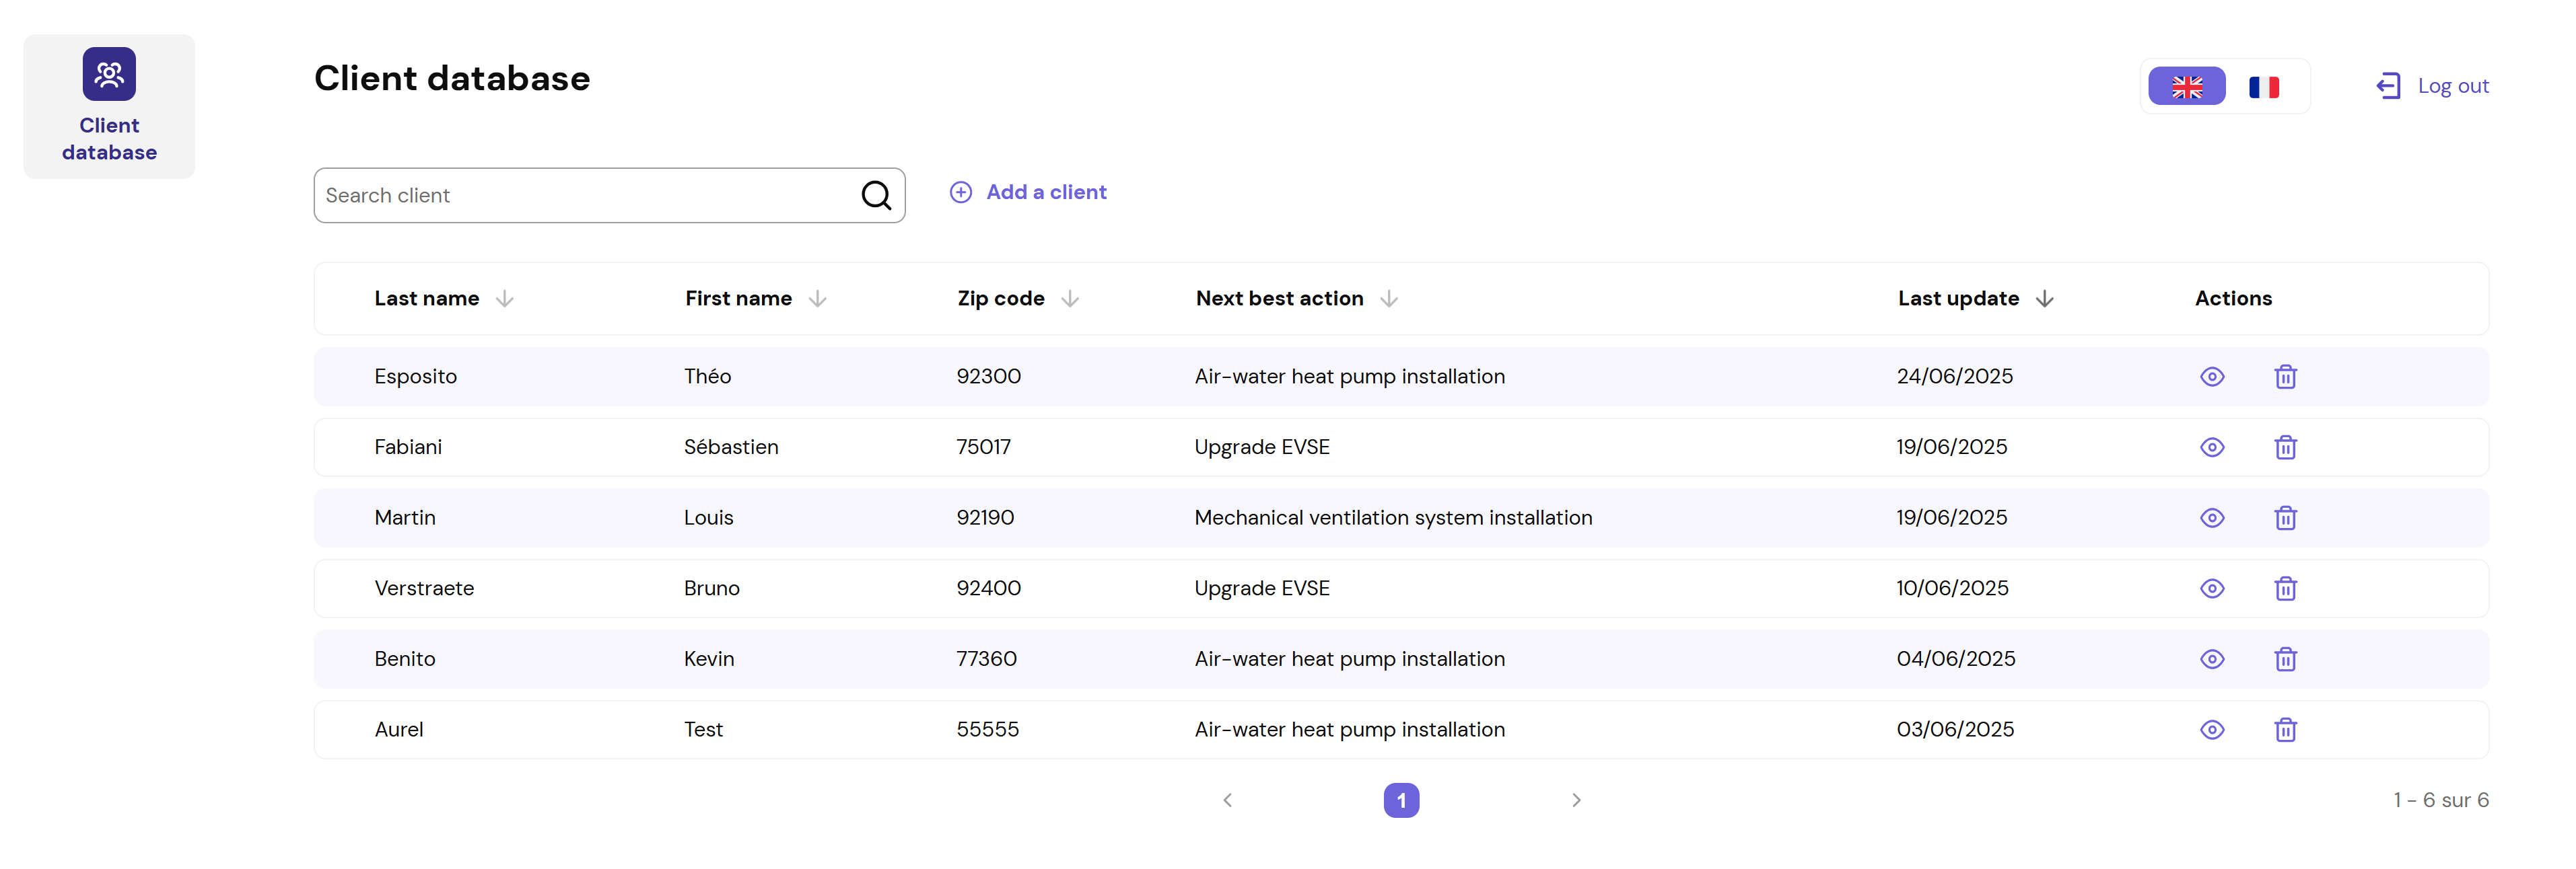
Task: Click the Verstraete last name cell
Action: [424, 589]
